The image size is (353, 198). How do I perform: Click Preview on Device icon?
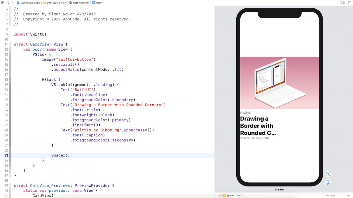pyautogui.click(x=328, y=182)
